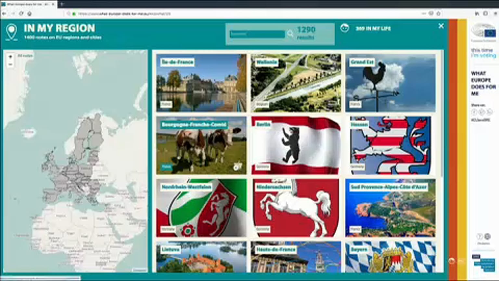Click the results list scrollbar

[x=441, y=114]
